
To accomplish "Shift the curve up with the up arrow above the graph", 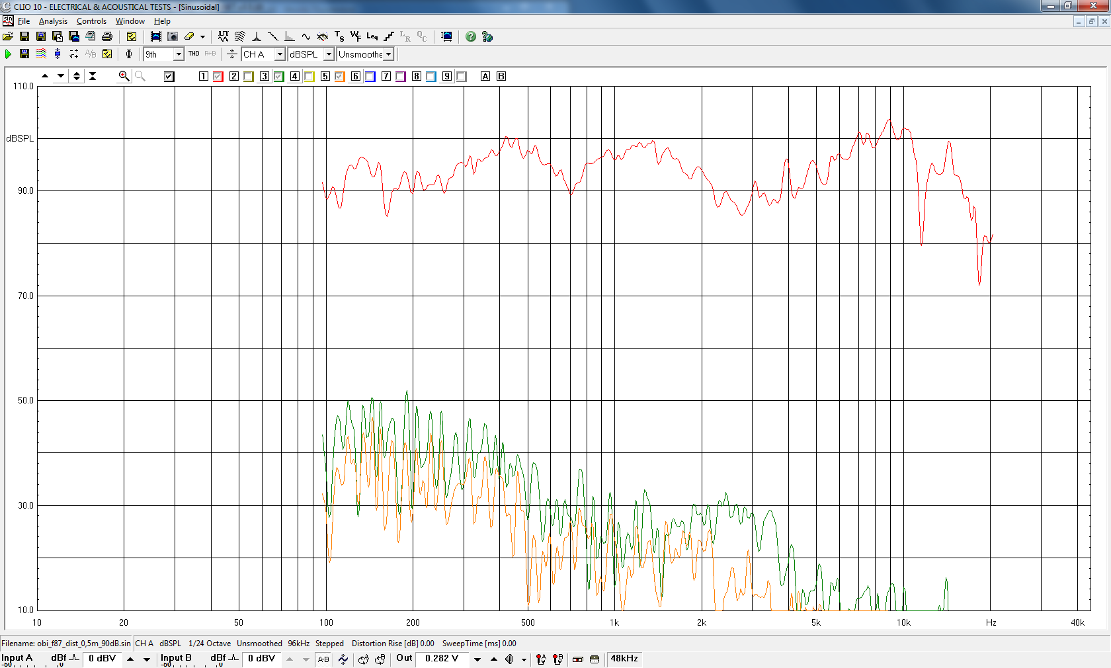I will coord(45,76).
